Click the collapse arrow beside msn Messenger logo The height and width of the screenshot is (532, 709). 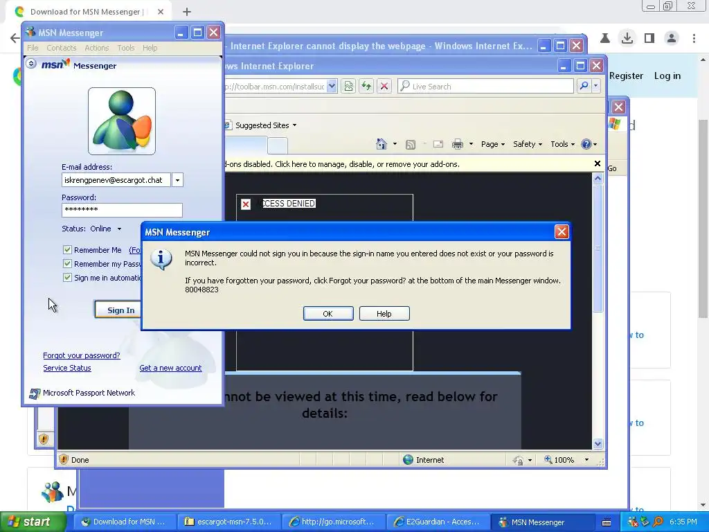click(x=30, y=63)
